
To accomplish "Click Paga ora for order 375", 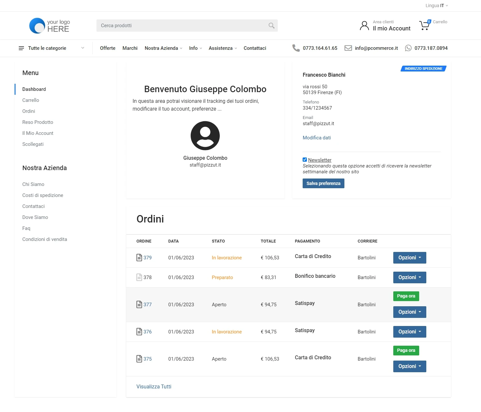I will 406,351.
